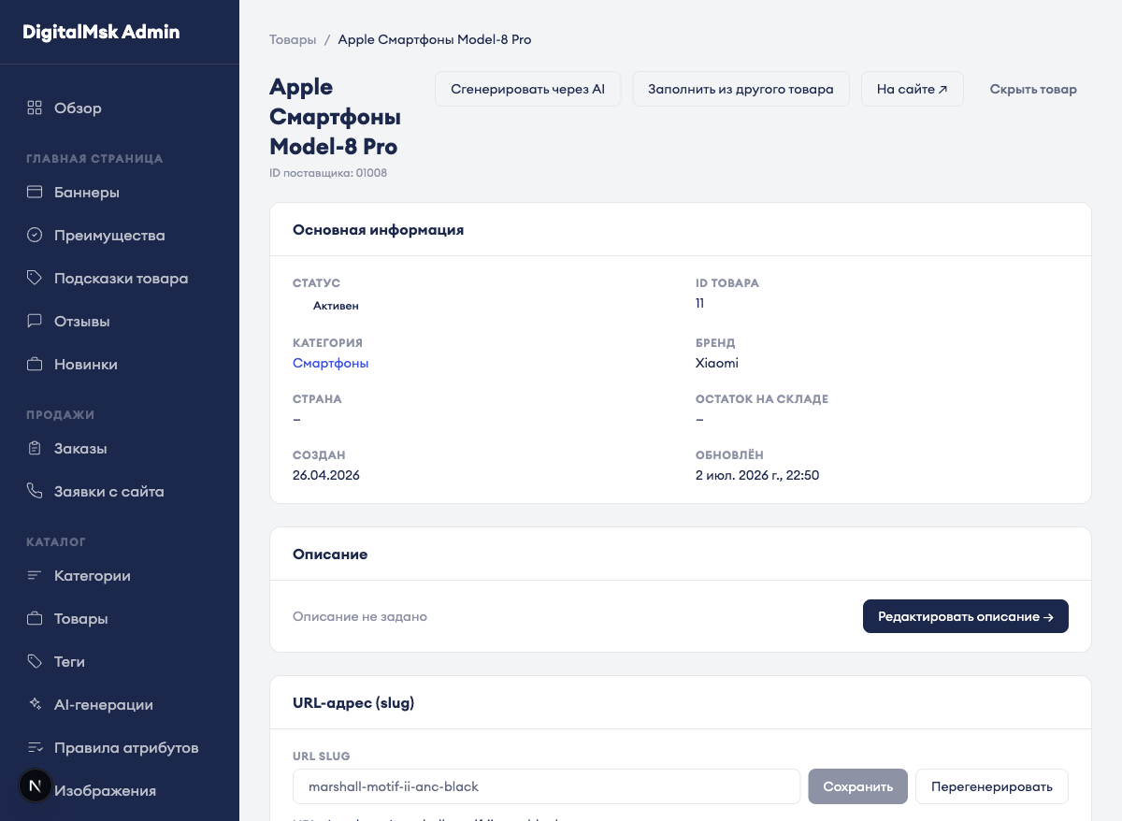
Task: Open the Изображения menu item
Action: point(120,791)
